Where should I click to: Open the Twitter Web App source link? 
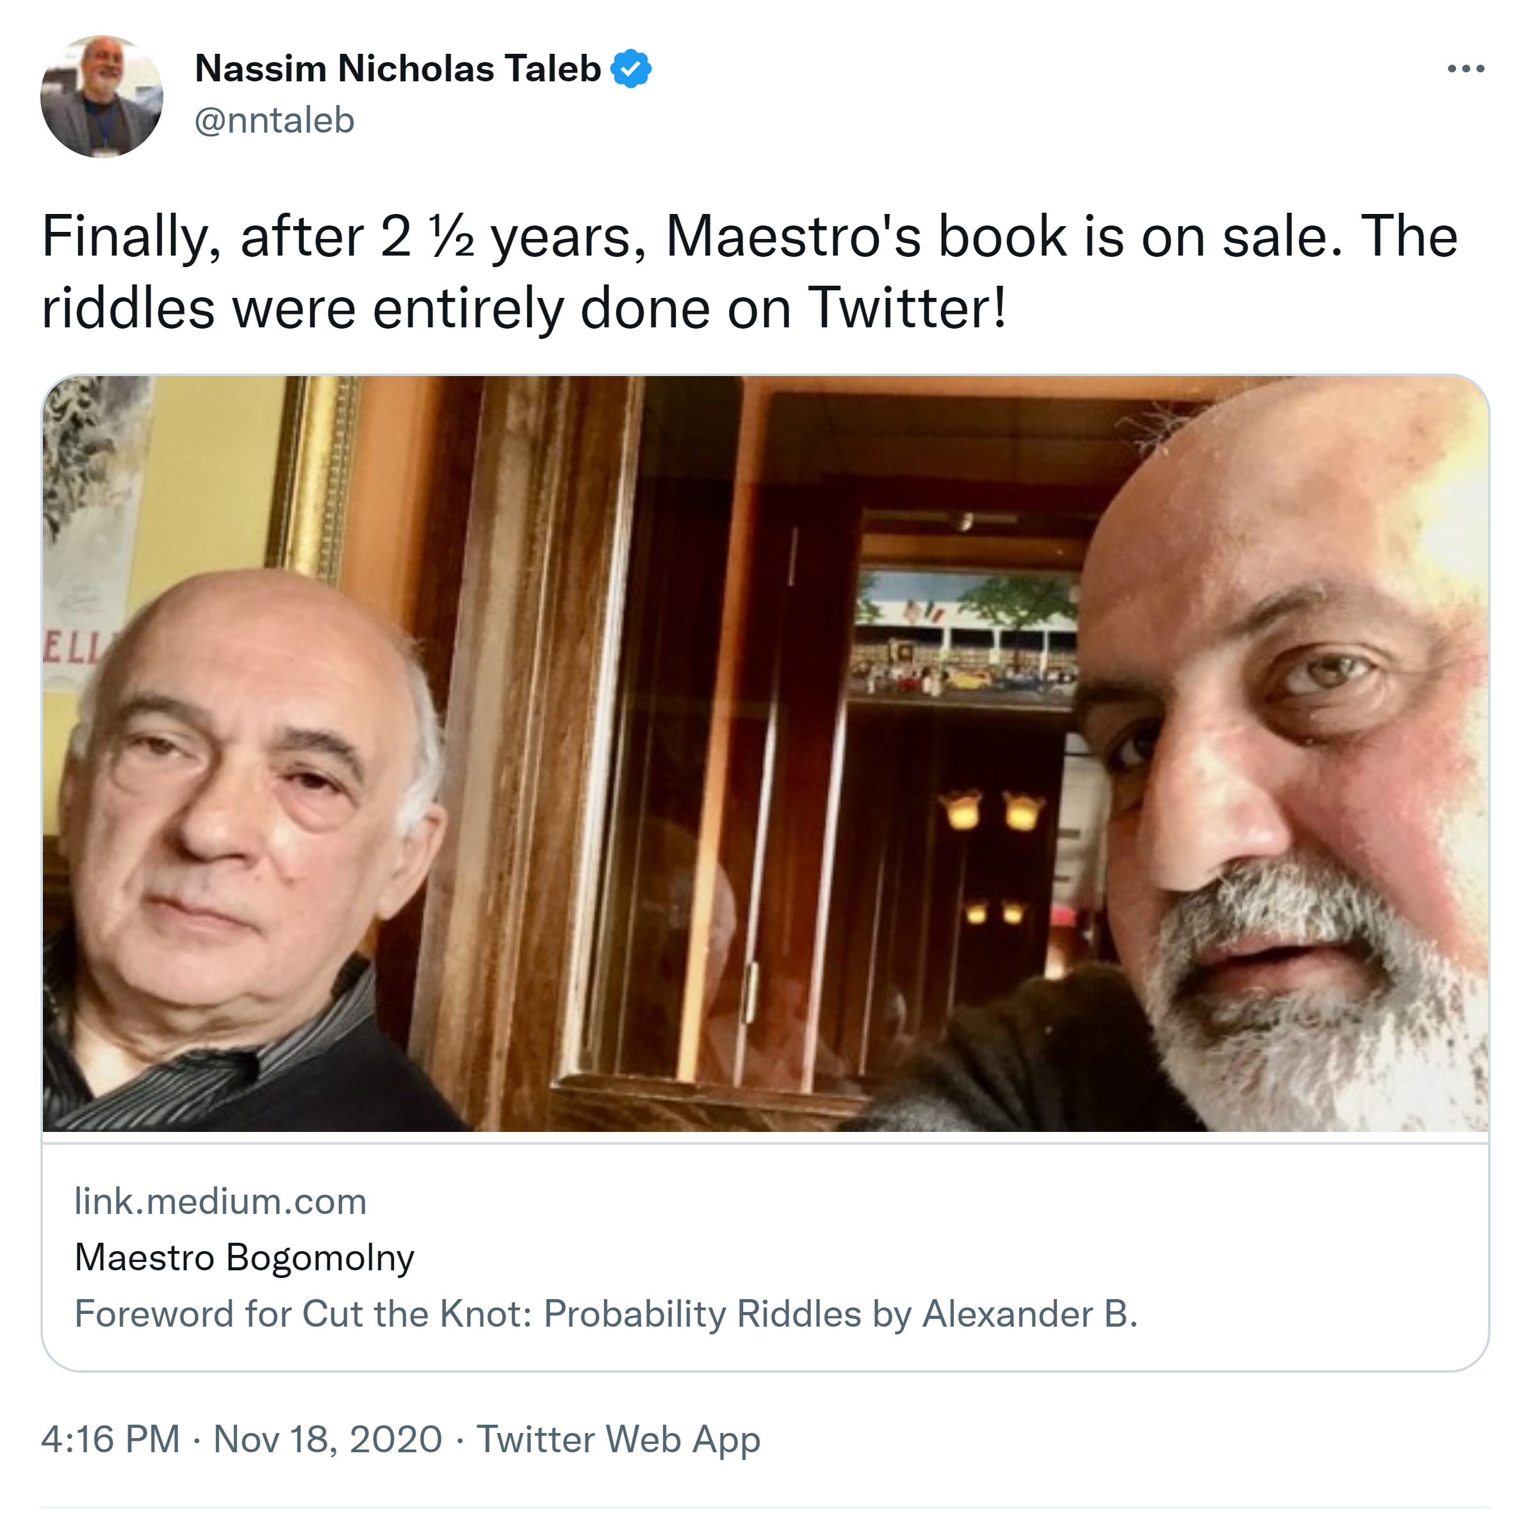pyautogui.click(x=618, y=1439)
